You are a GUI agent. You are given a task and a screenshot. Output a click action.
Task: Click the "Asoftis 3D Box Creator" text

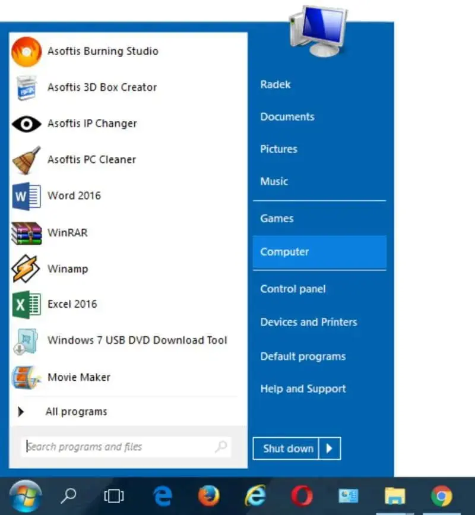(x=102, y=87)
